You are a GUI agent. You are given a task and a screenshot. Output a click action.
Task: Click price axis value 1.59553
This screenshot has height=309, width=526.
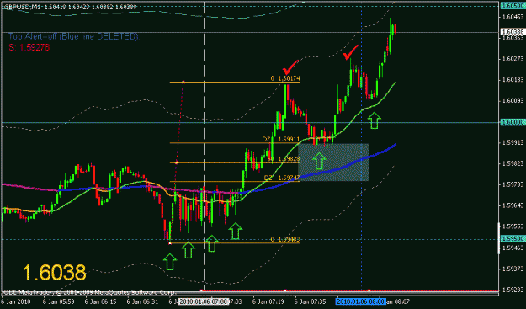point(513,226)
